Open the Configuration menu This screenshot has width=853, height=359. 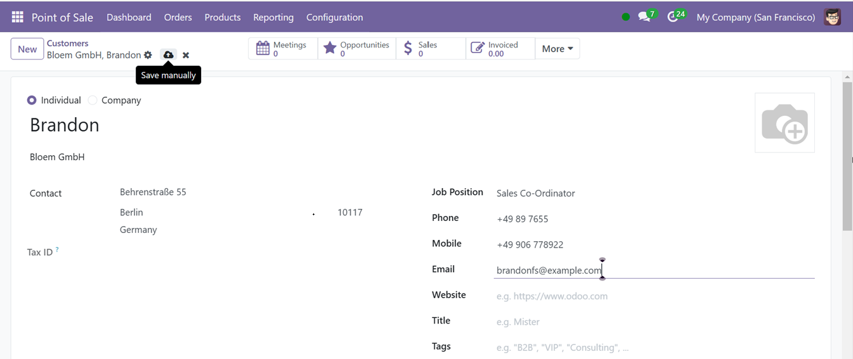334,17
